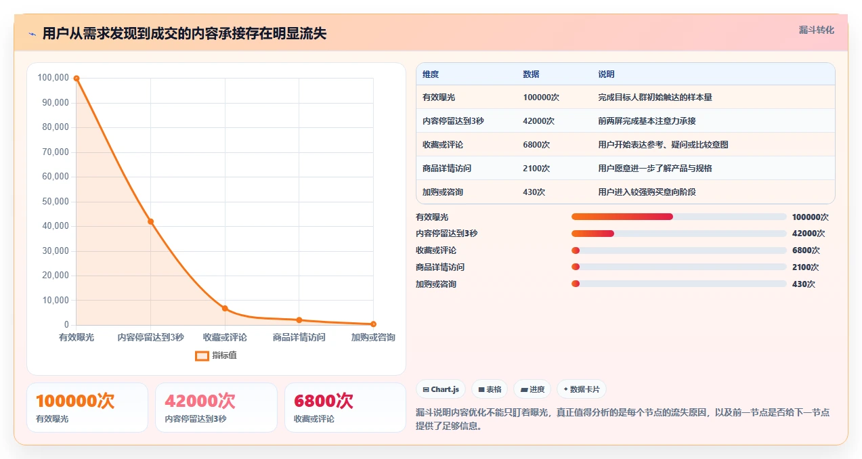Image resolution: width=862 pixels, height=459 pixels.
Task: Select the 收藏或评论 table cell
Action: [443, 145]
